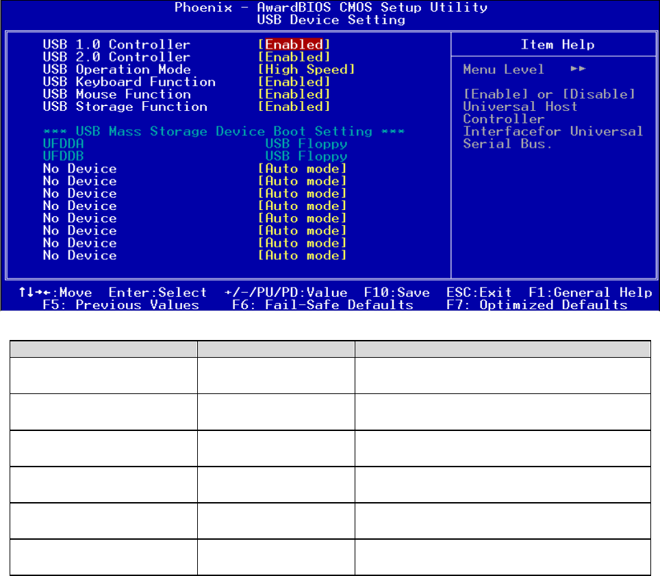Viewport: 660px width, 576px height.
Task: Select the UFDDA USB Floppy entry
Action: [x=306, y=144]
